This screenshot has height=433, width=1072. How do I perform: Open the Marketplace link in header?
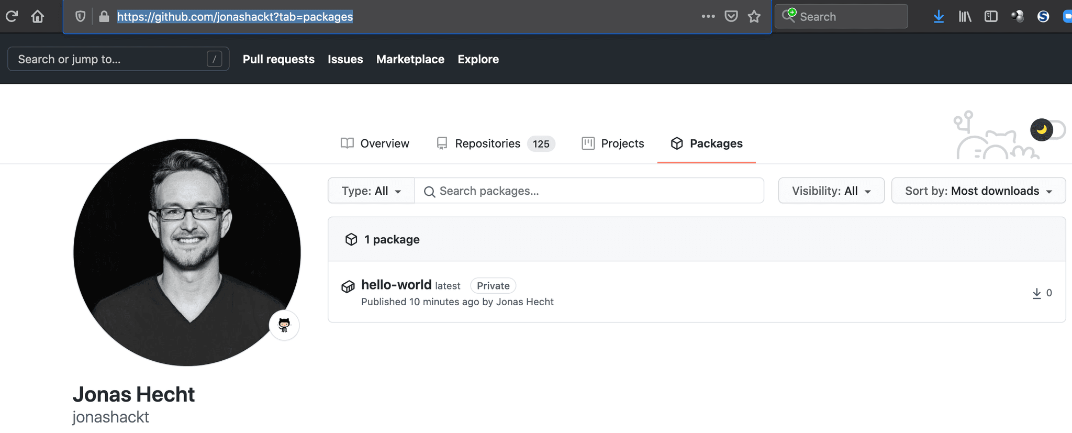(x=410, y=59)
